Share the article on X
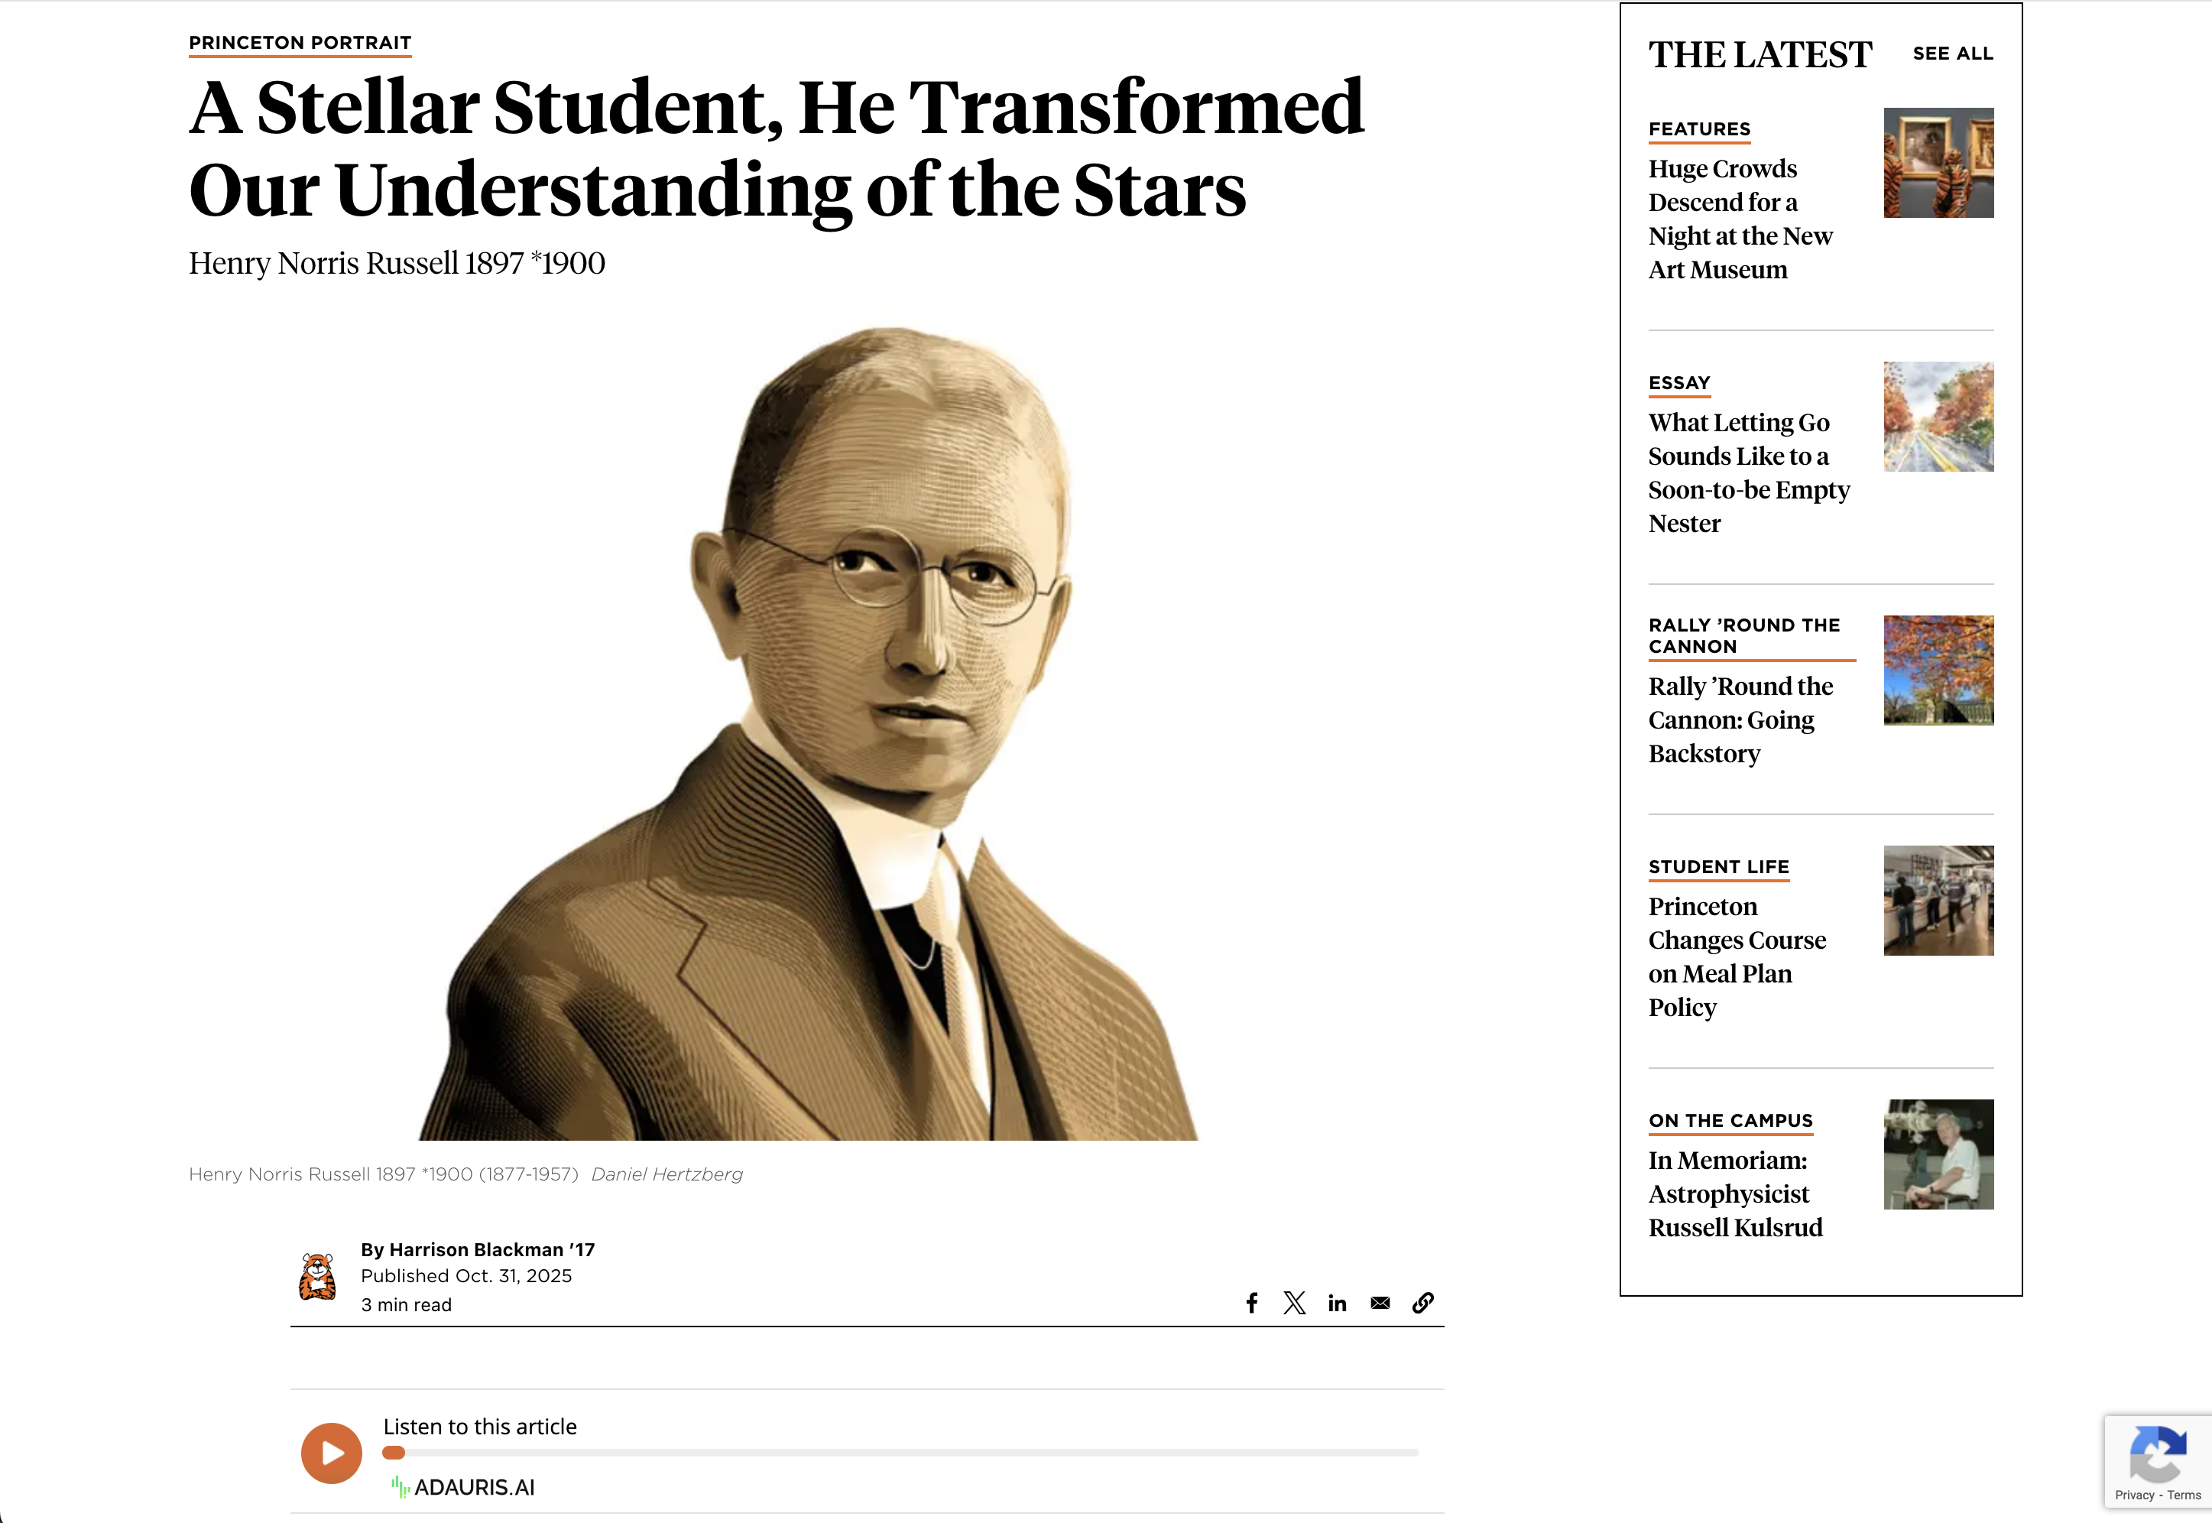 tap(1294, 1303)
